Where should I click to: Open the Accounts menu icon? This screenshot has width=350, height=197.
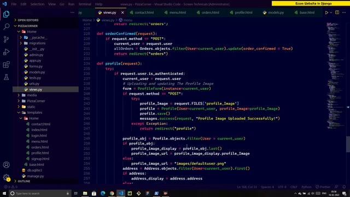pyautogui.click(x=6, y=165)
